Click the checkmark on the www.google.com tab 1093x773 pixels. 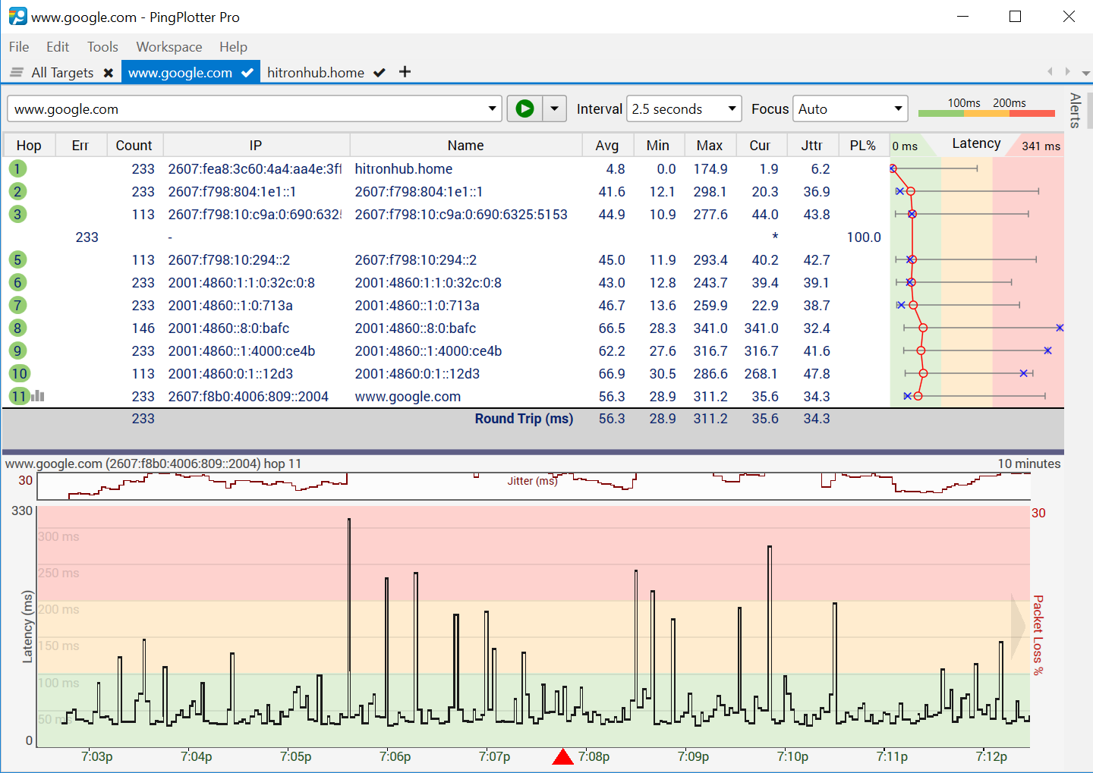click(x=247, y=73)
